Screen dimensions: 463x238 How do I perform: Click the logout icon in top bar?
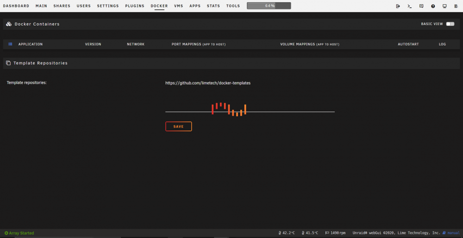pos(398,6)
